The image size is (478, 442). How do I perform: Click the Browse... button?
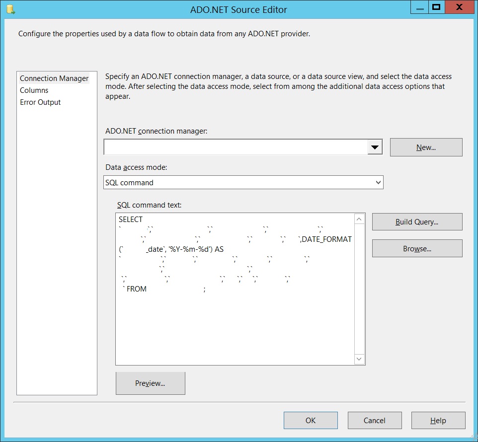click(417, 249)
